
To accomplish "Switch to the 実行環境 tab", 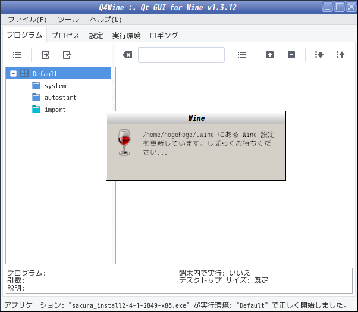I will [126, 36].
